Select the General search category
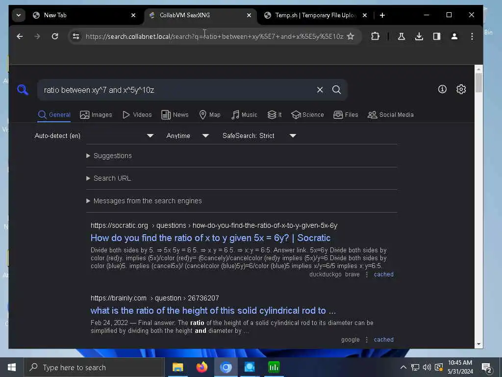 [54, 115]
